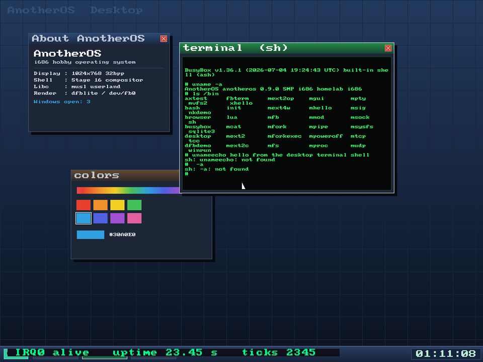Choose the green swatch in colors window
The height and width of the screenshot is (362, 483).
tap(134, 205)
